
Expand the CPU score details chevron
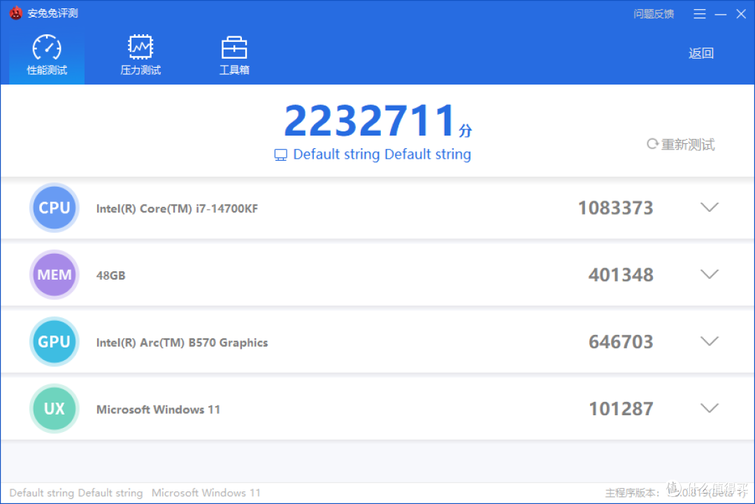[710, 208]
